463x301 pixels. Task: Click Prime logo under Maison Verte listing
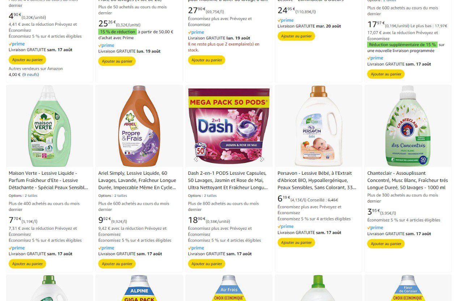(x=17, y=248)
